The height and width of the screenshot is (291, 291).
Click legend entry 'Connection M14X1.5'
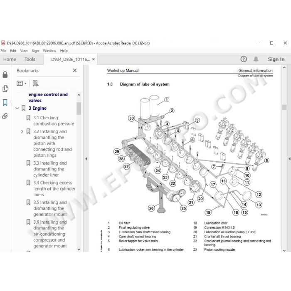point(219,227)
